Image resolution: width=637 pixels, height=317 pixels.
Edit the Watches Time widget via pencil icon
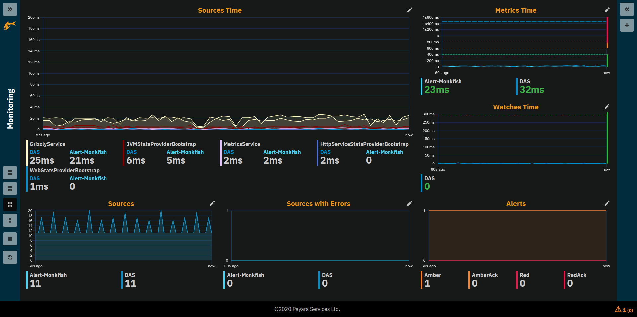click(x=607, y=107)
